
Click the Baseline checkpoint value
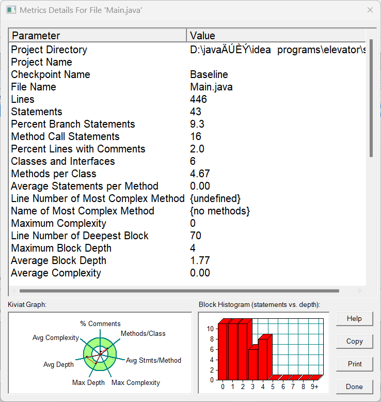click(209, 74)
